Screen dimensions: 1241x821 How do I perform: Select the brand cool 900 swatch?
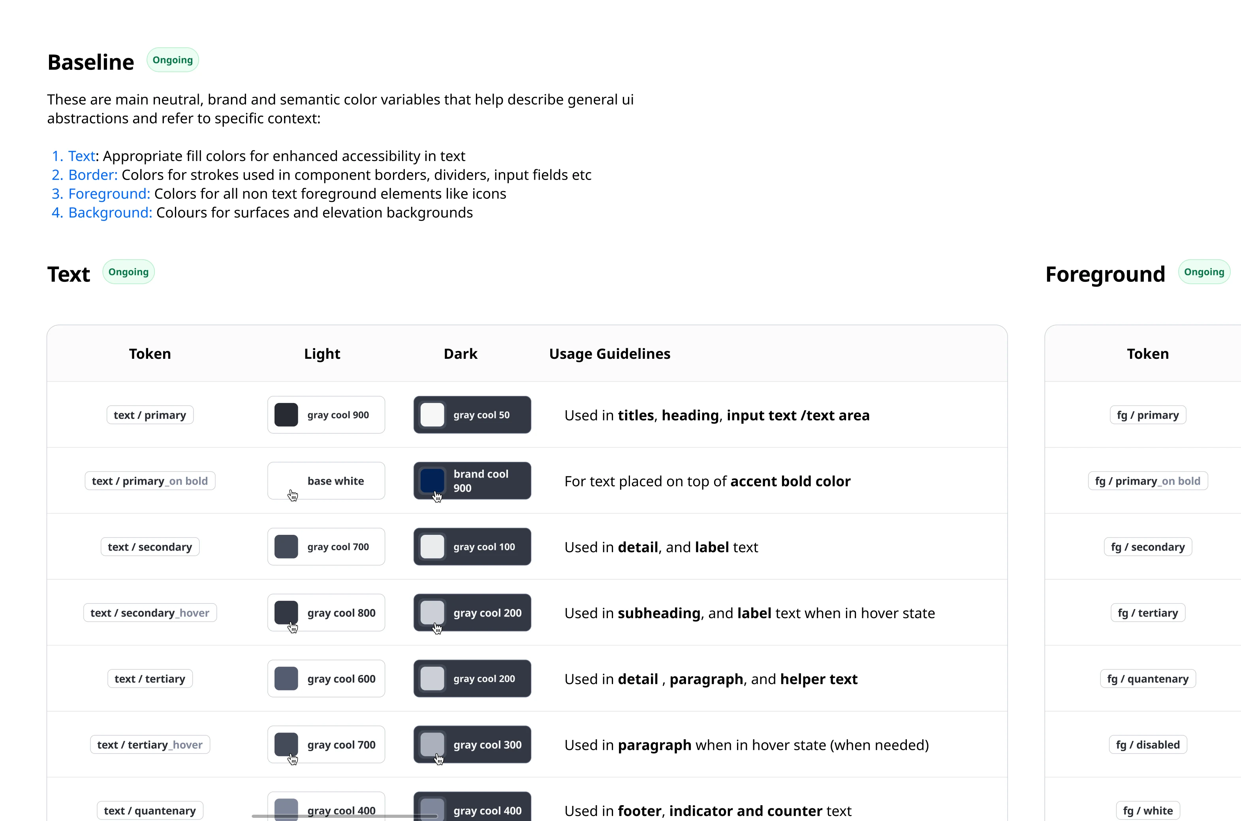pos(432,481)
